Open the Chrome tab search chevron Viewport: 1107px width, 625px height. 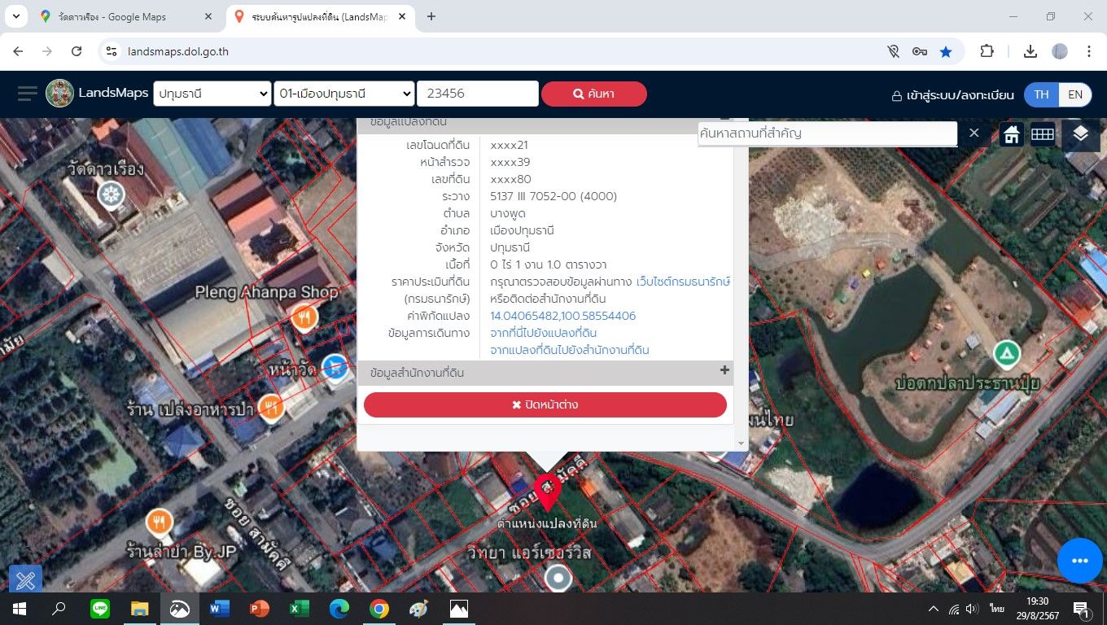point(15,16)
